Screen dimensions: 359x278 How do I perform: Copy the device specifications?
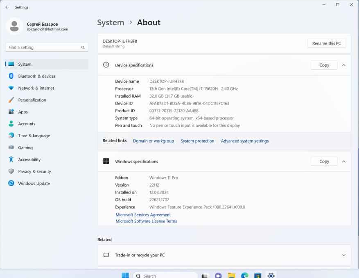(324, 65)
